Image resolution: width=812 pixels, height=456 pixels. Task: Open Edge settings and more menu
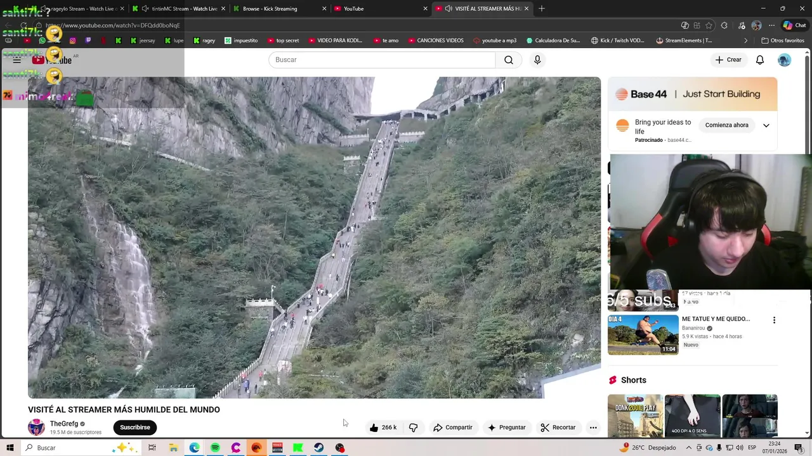(771, 25)
